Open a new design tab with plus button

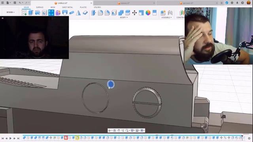coord(221,3)
